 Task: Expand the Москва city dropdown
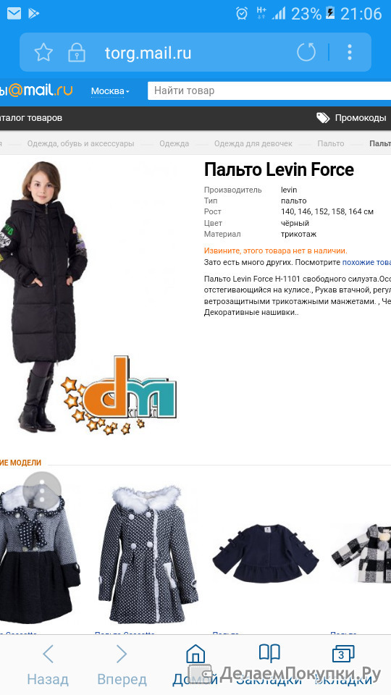point(110,91)
